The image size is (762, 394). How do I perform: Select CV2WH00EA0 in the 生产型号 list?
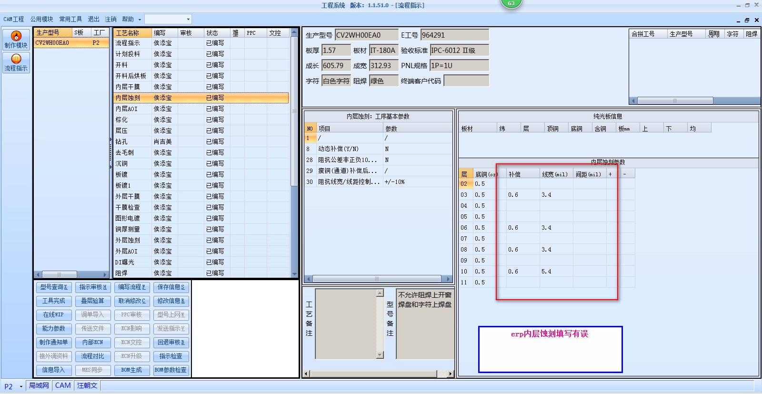click(x=71, y=43)
